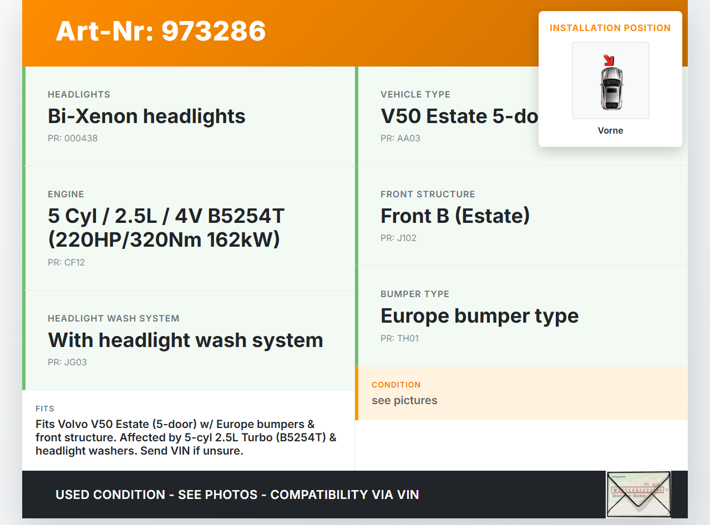
Task: Click the top-view car image
Action: tap(611, 87)
